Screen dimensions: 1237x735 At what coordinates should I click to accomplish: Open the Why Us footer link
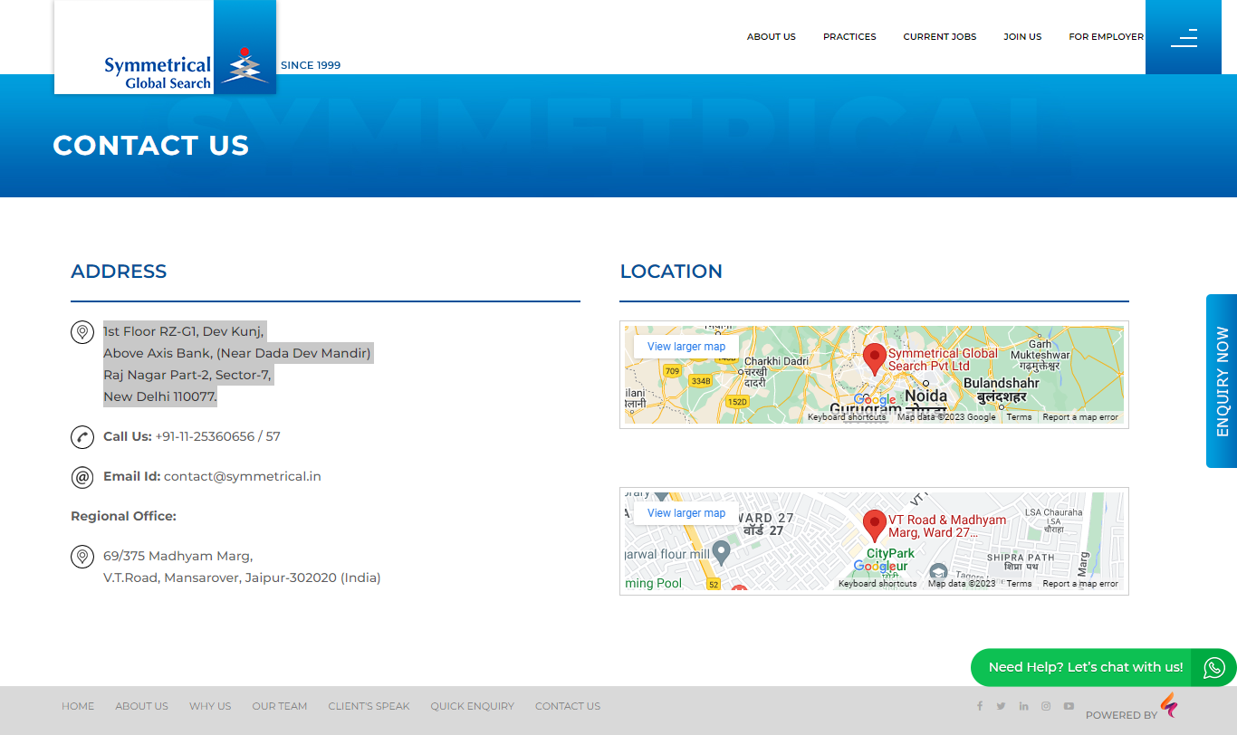pyautogui.click(x=210, y=706)
